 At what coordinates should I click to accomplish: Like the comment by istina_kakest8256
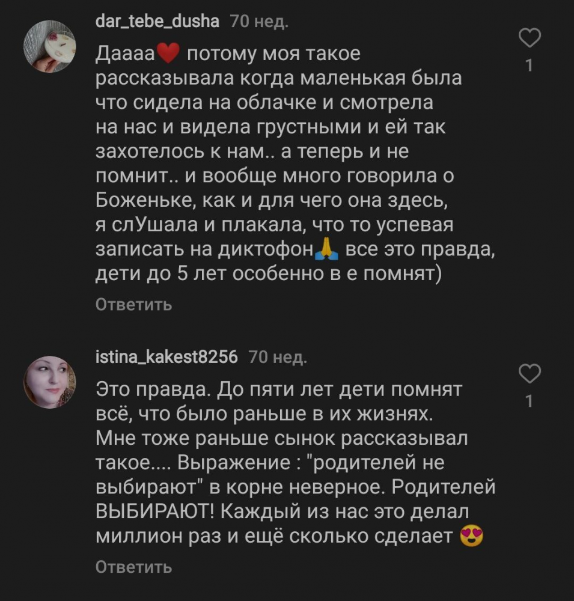(529, 374)
